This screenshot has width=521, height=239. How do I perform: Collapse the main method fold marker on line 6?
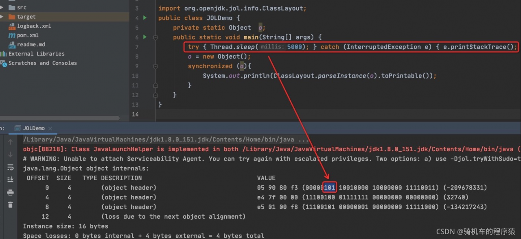(x=155, y=37)
